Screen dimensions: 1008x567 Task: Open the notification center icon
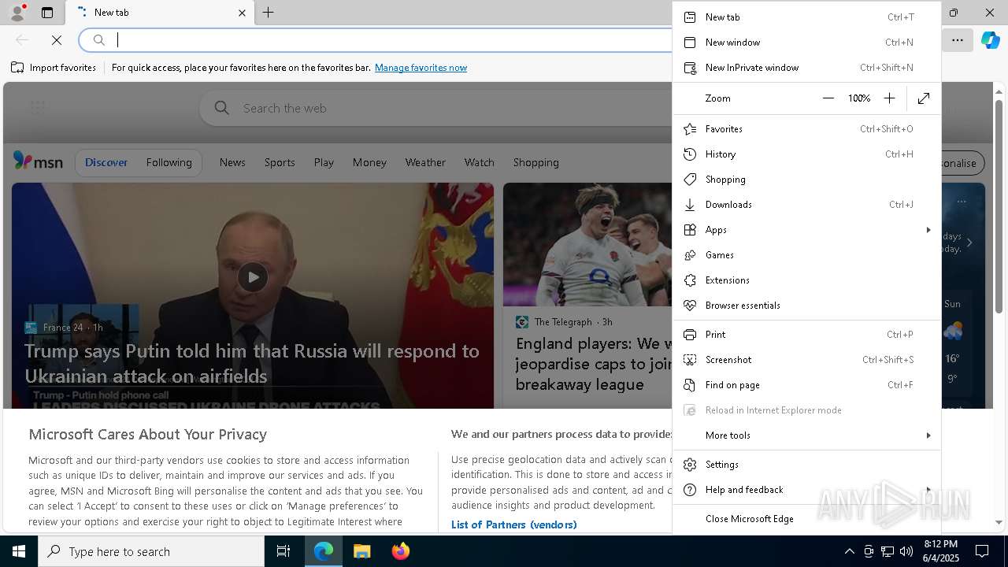pos(982,551)
